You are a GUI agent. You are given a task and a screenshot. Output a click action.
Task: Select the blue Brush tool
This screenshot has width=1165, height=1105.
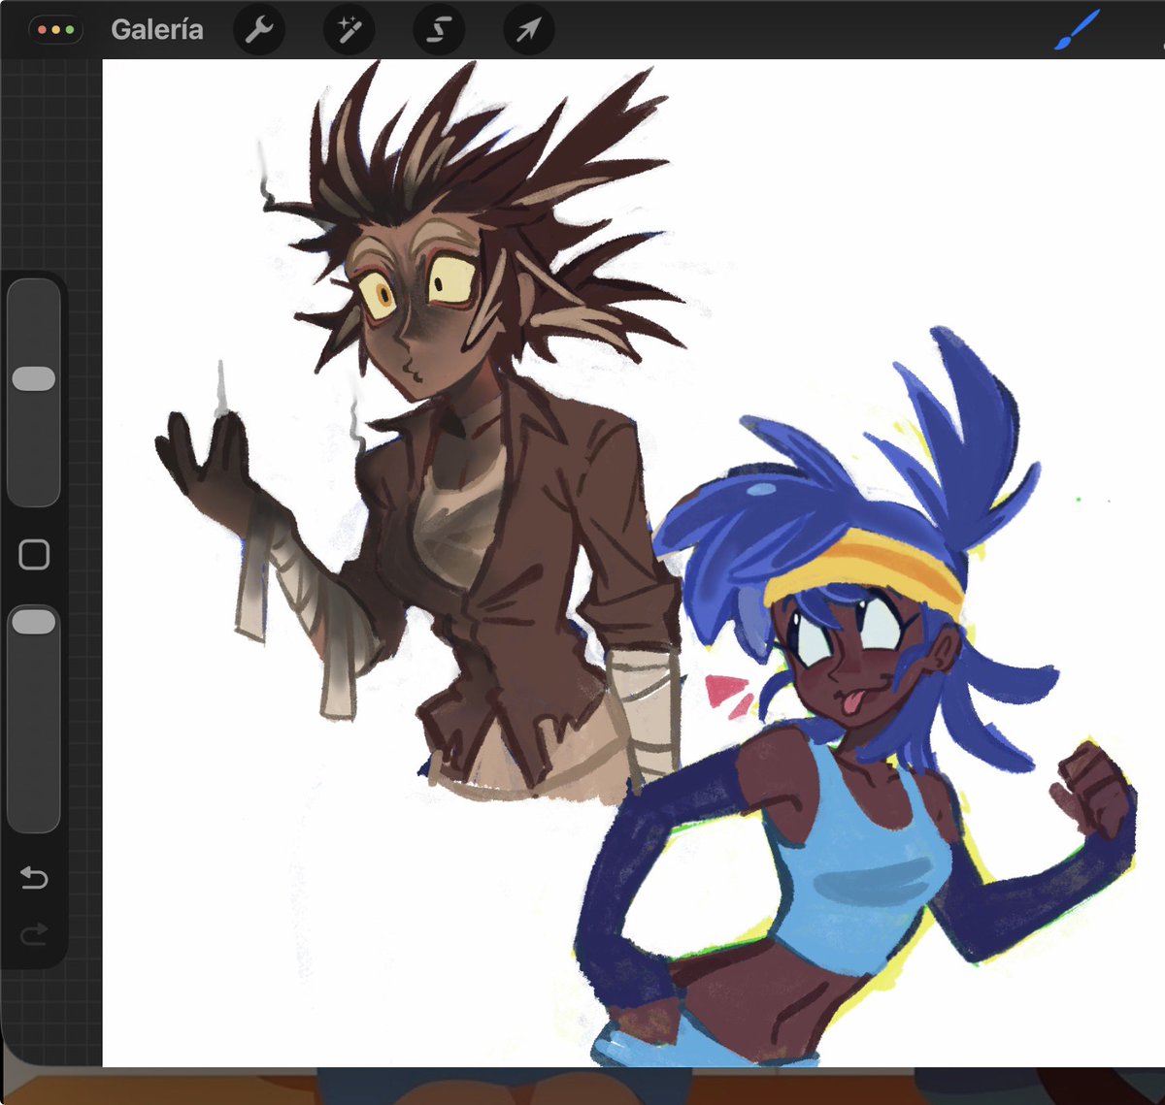click(1077, 31)
